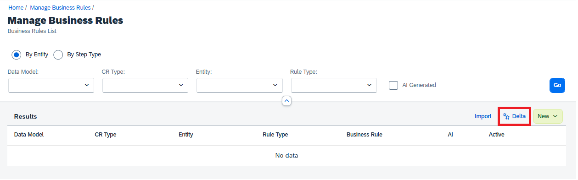The height and width of the screenshot is (180, 578).
Task: Open the CR Type dropdown
Action: [145, 85]
